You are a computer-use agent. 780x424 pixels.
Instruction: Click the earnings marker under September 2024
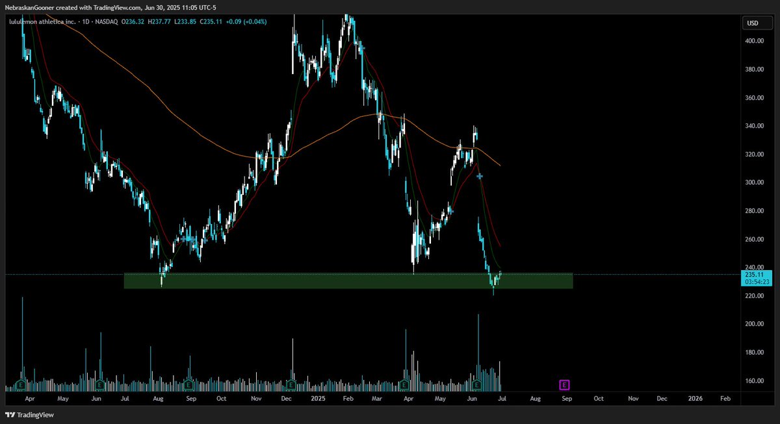[x=188, y=384]
